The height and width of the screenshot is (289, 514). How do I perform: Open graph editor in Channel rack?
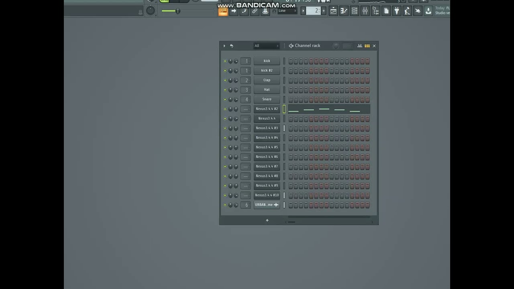tap(360, 46)
